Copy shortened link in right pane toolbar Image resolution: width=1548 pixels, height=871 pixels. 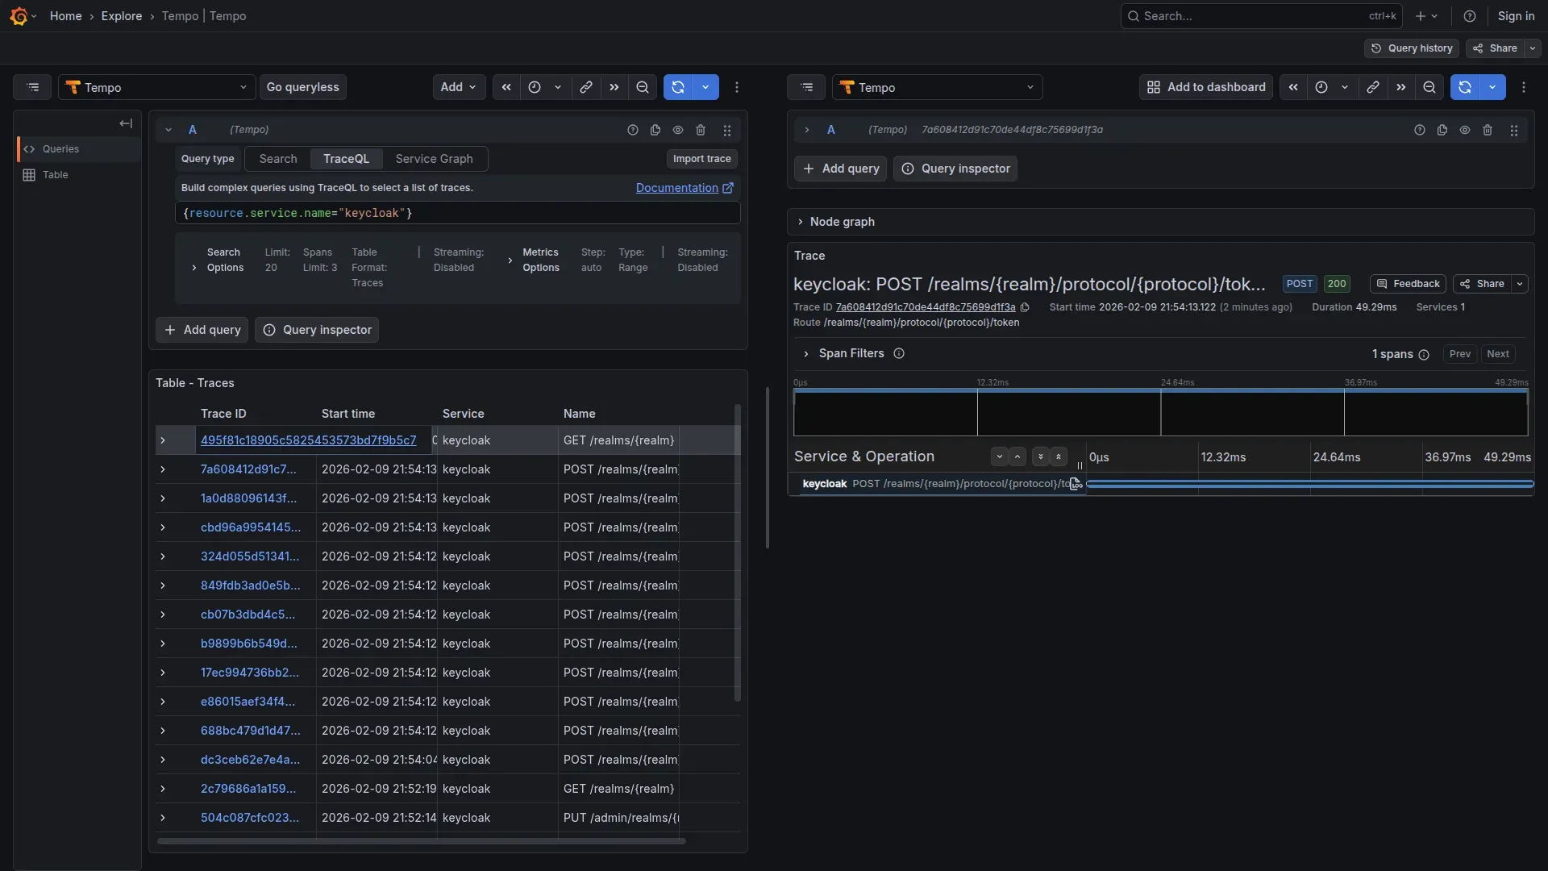click(x=1373, y=87)
